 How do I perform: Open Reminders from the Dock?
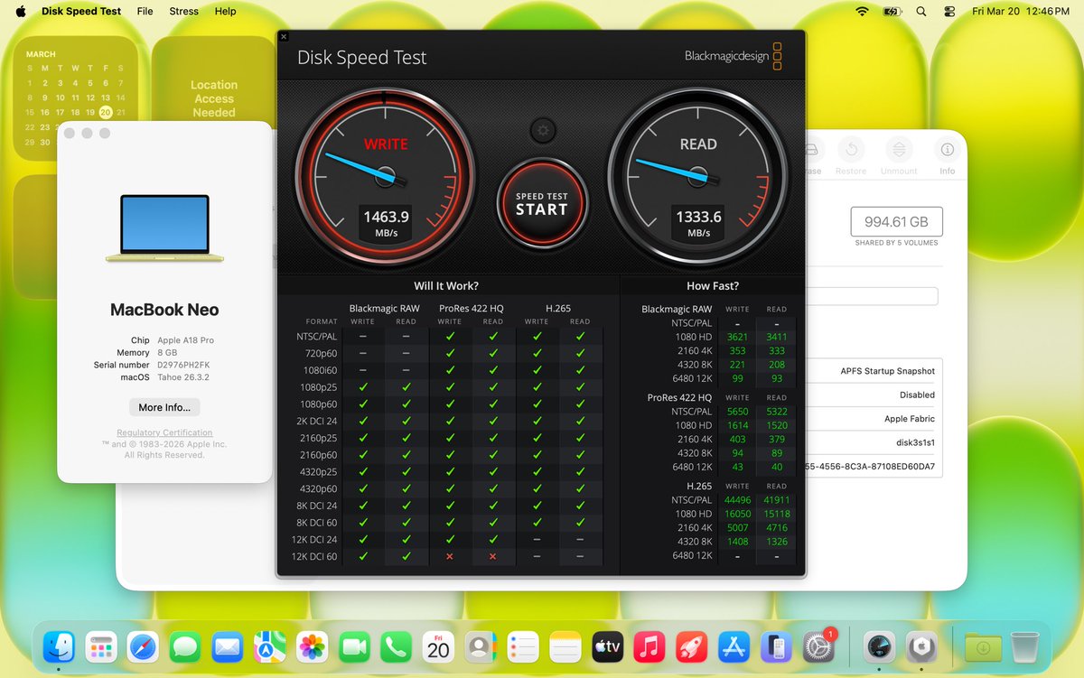click(x=523, y=647)
